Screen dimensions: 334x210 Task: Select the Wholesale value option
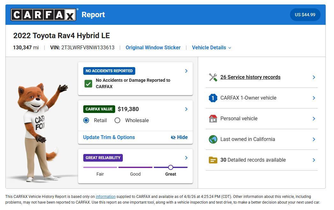pos(117,120)
